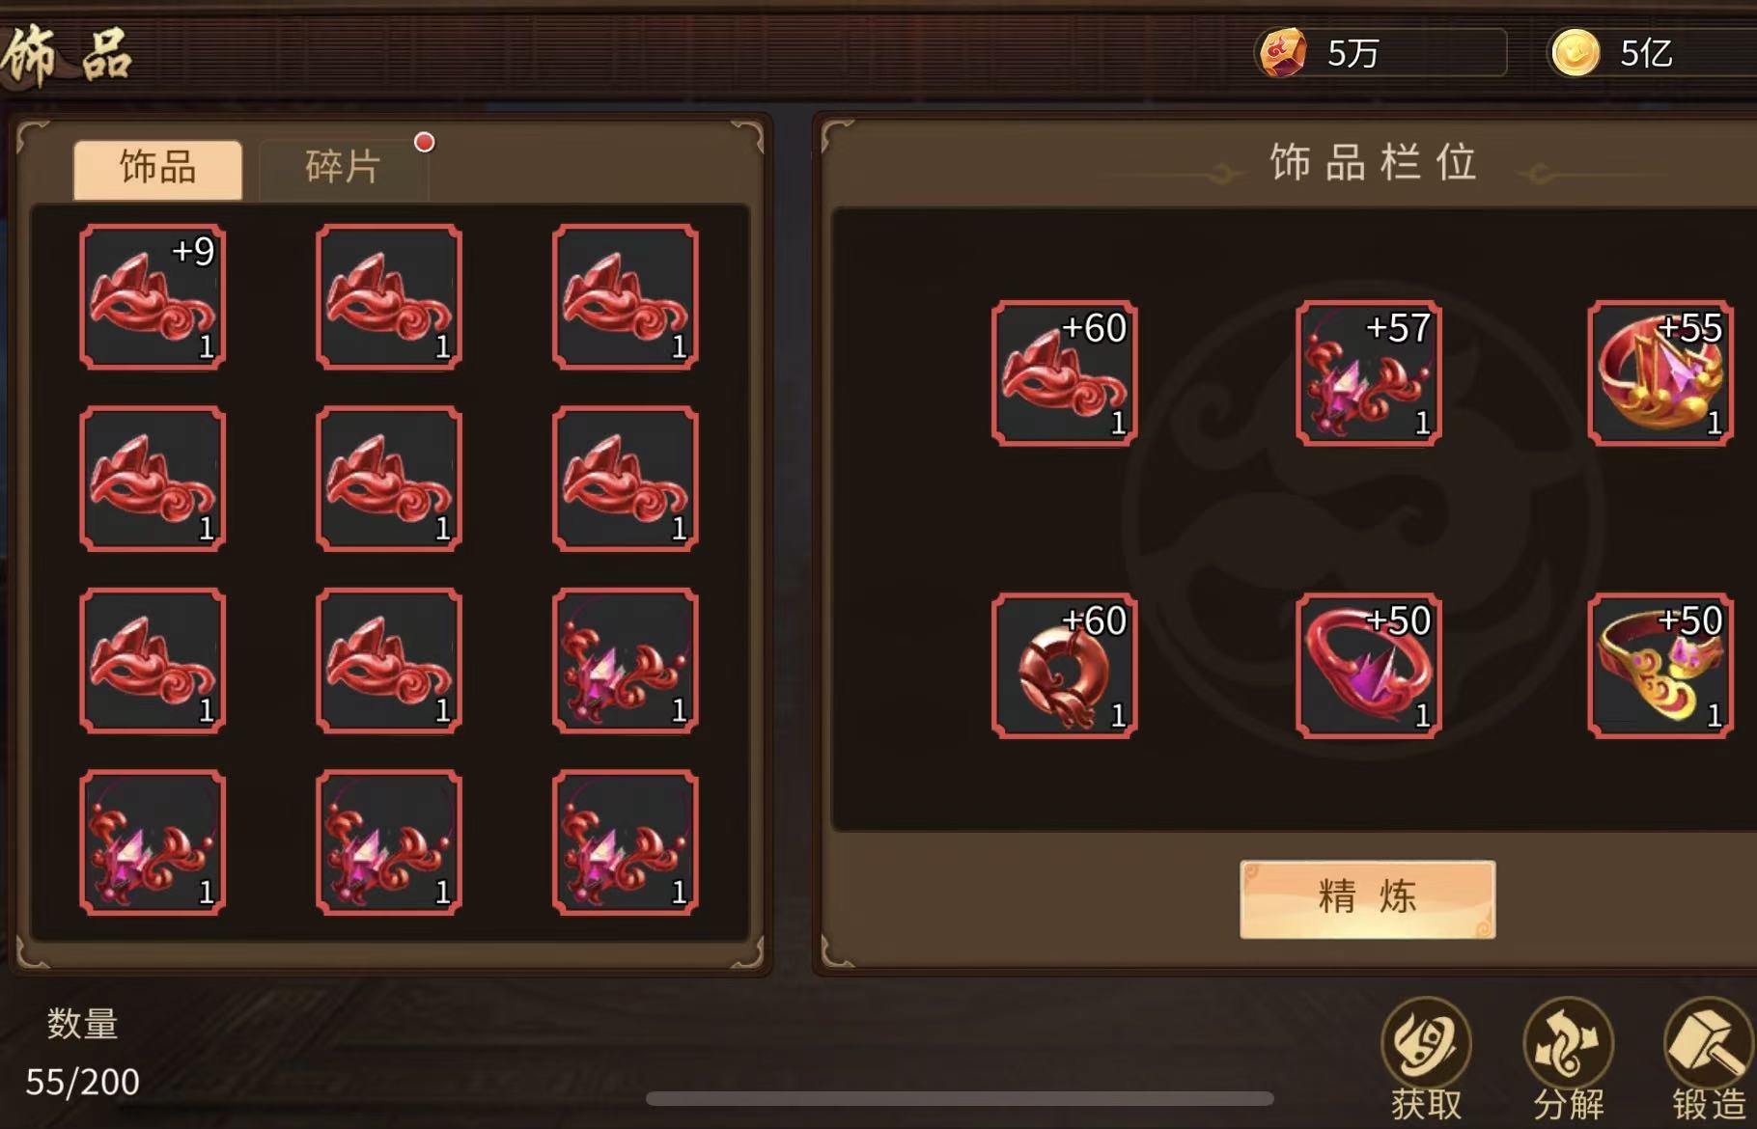This screenshot has width=1757, height=1129.
Task: Switch to the 碎片 fragments tab
Action: click(343, 169)
